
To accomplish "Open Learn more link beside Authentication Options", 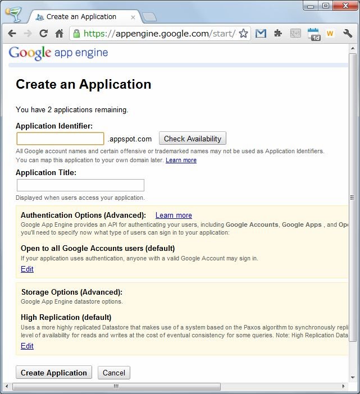I will 174,215.
